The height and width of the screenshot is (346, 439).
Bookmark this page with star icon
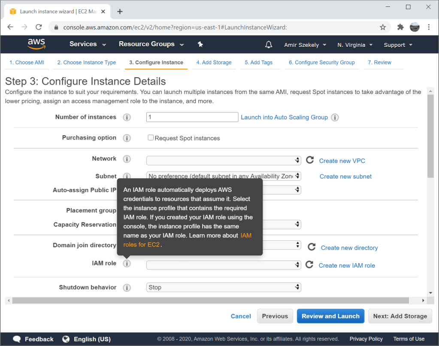383,27
